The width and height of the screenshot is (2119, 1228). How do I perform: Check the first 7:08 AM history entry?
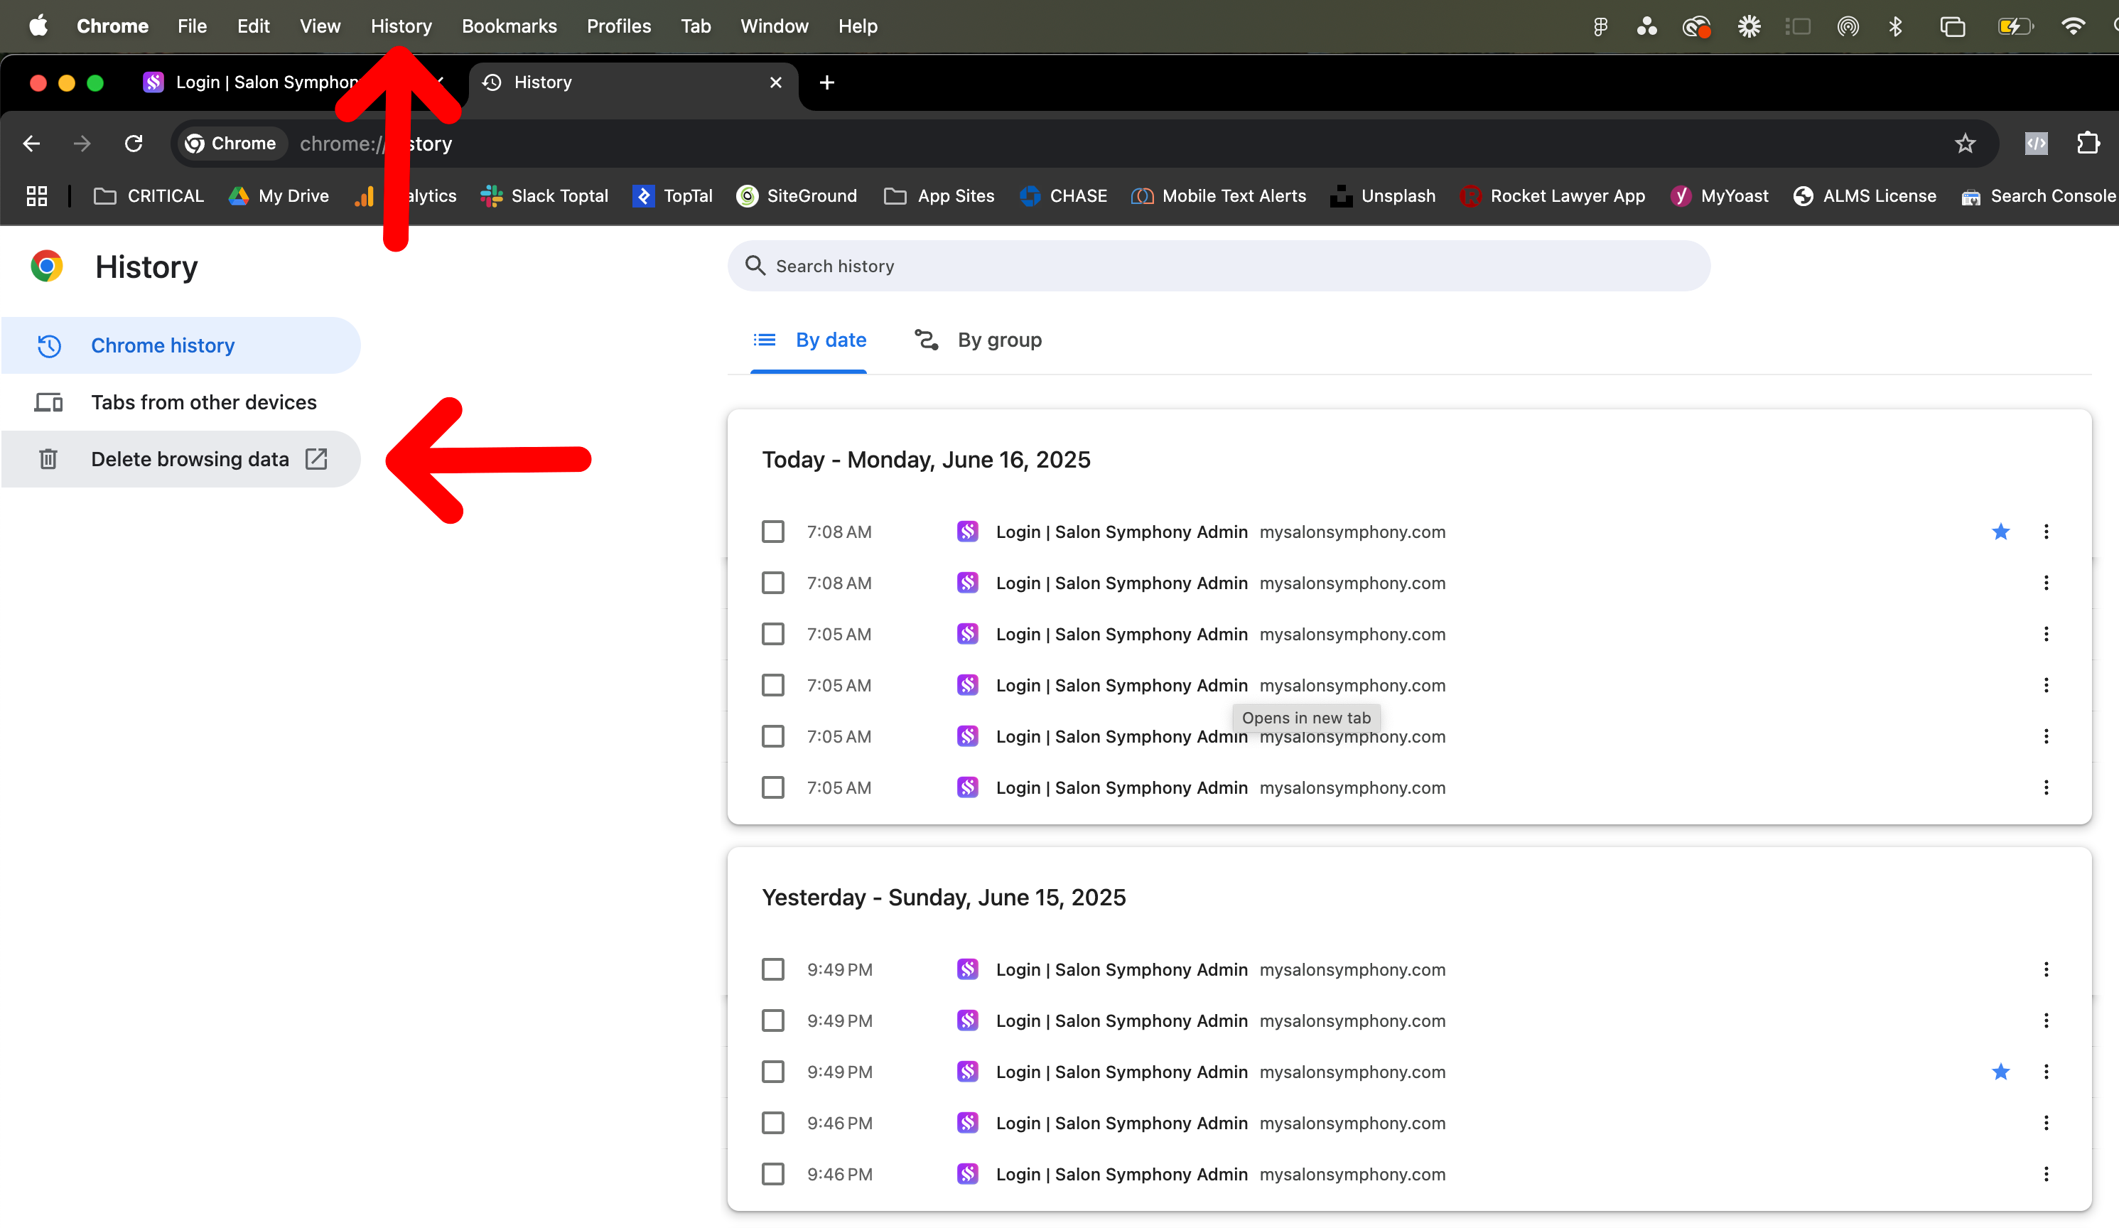[772, 532]
